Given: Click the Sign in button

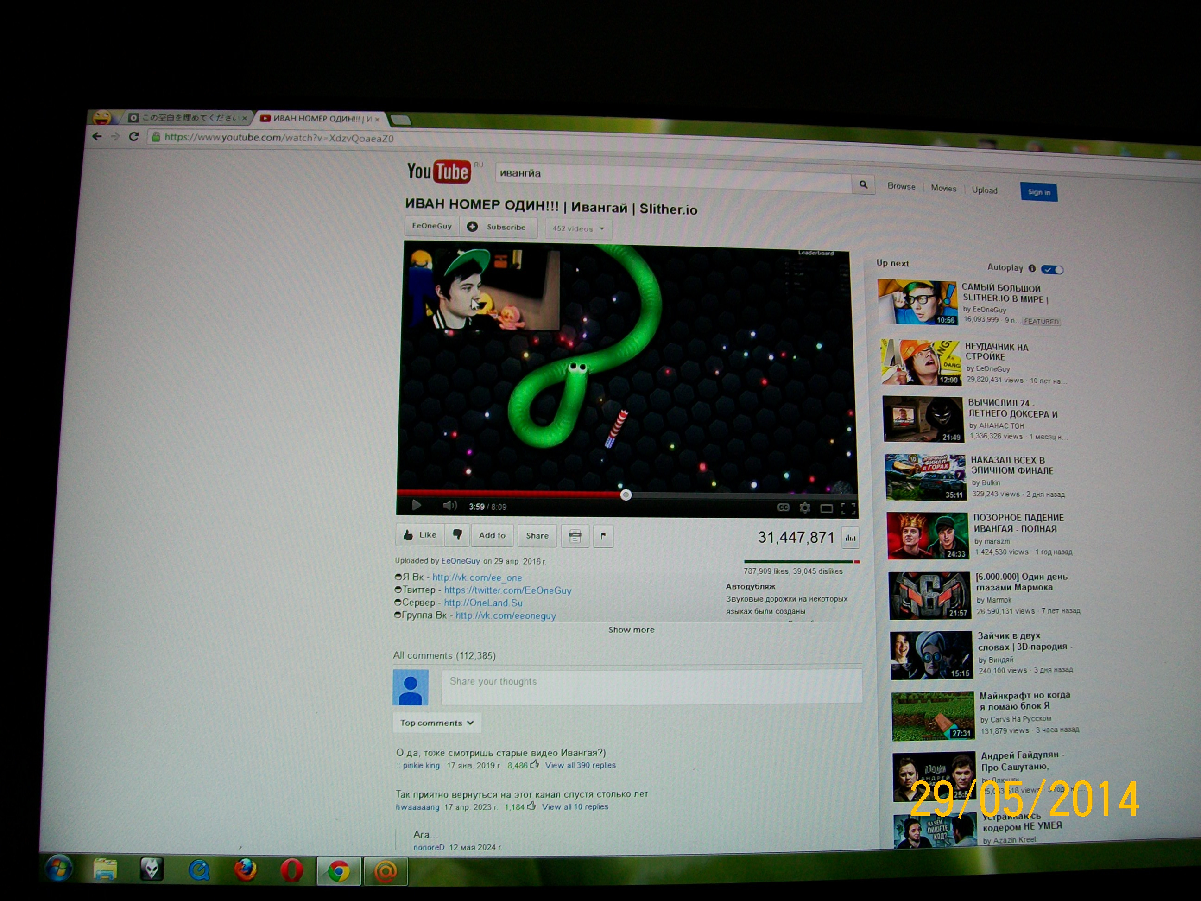Looking at the screenshot, I should point(1039,192).
